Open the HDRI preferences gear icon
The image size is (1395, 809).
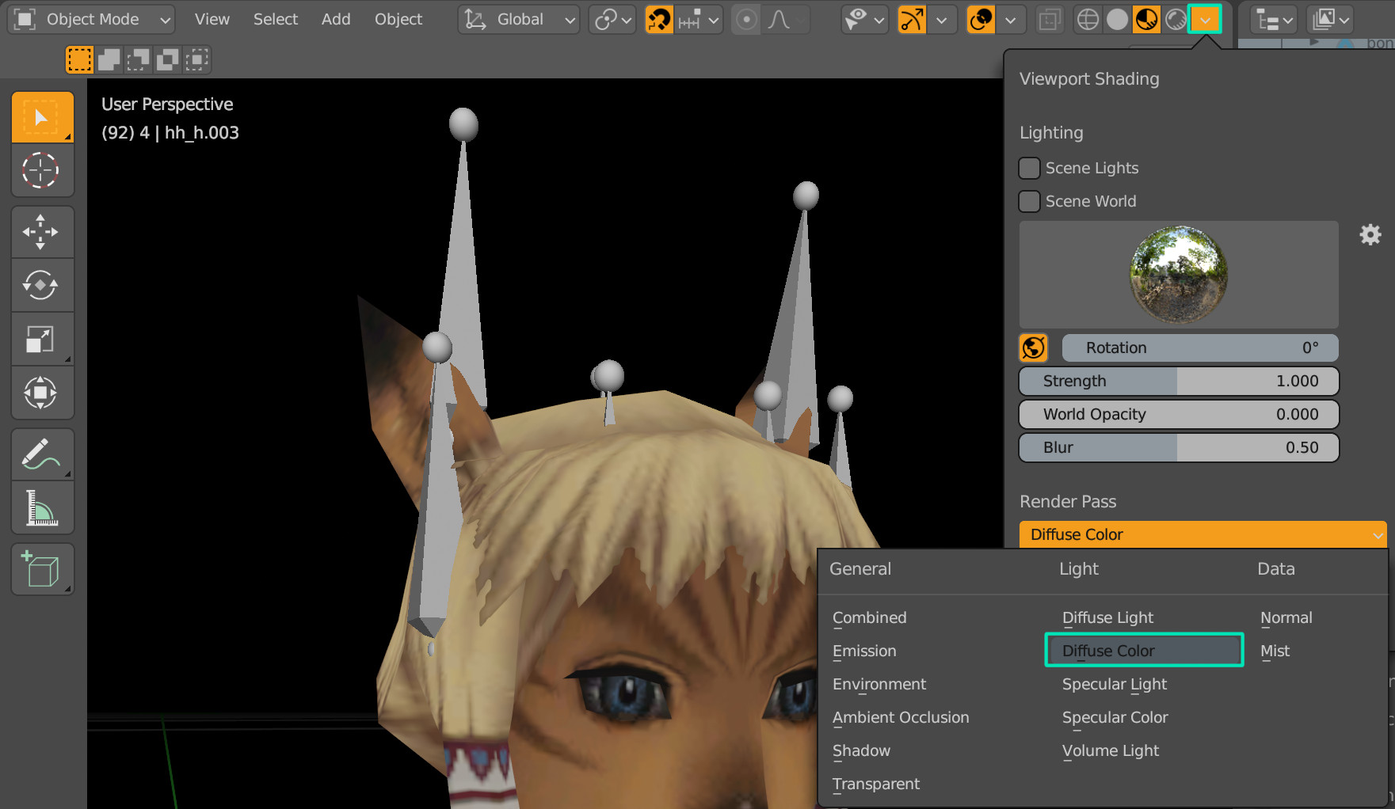pos(1370,234)
